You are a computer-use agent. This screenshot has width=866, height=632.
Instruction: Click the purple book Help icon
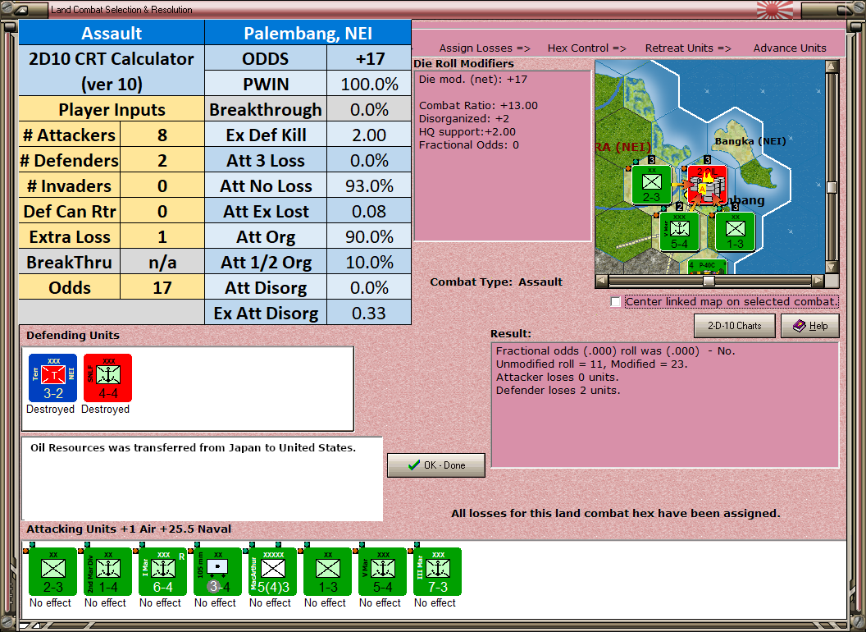point(799,326)
